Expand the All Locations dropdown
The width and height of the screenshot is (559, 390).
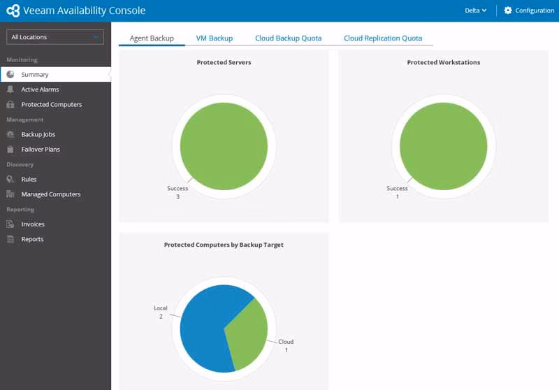[x=55, y=37]
